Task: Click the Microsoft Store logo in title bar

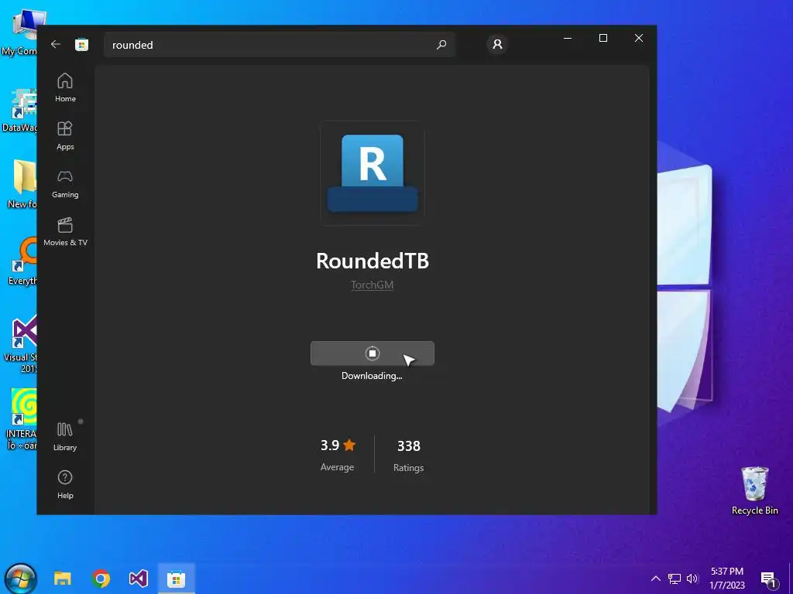Action: tap(81, 44)
